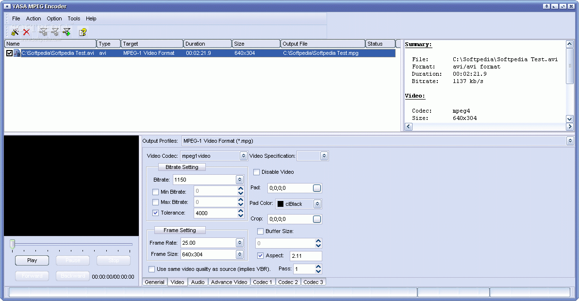
Task: Click the black video preview area
Action: coord(71,186)
